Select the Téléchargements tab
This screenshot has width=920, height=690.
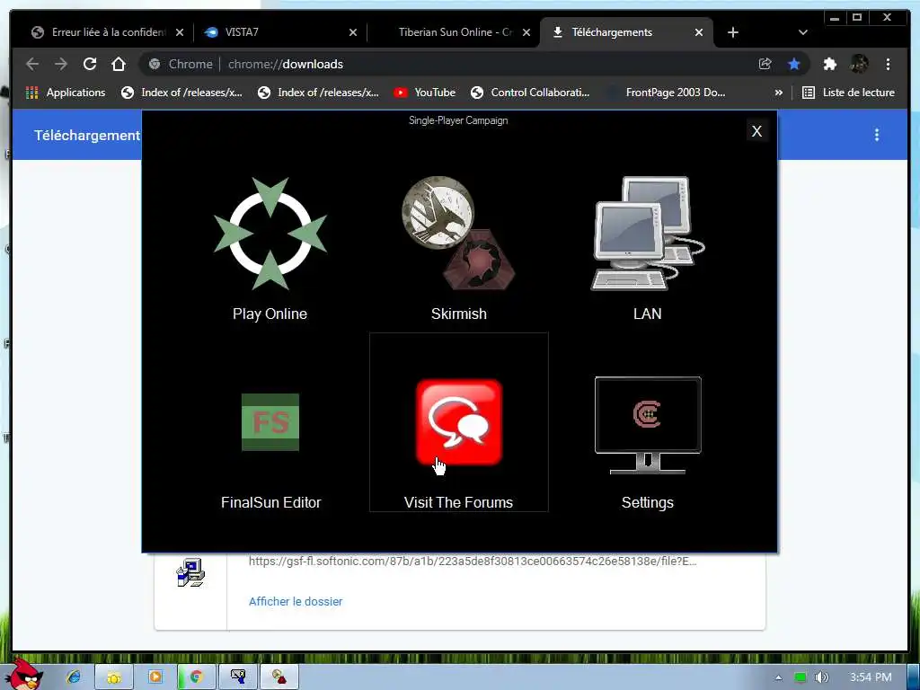[626, 32]
